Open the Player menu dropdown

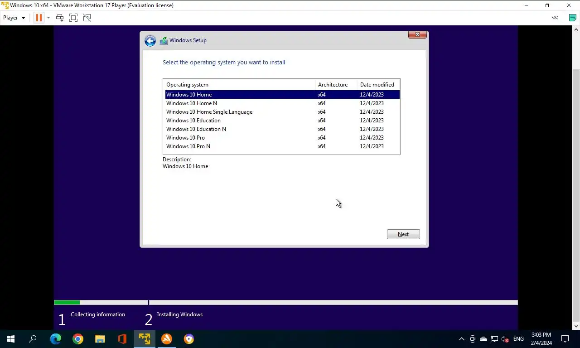click(x=14, y=18)
